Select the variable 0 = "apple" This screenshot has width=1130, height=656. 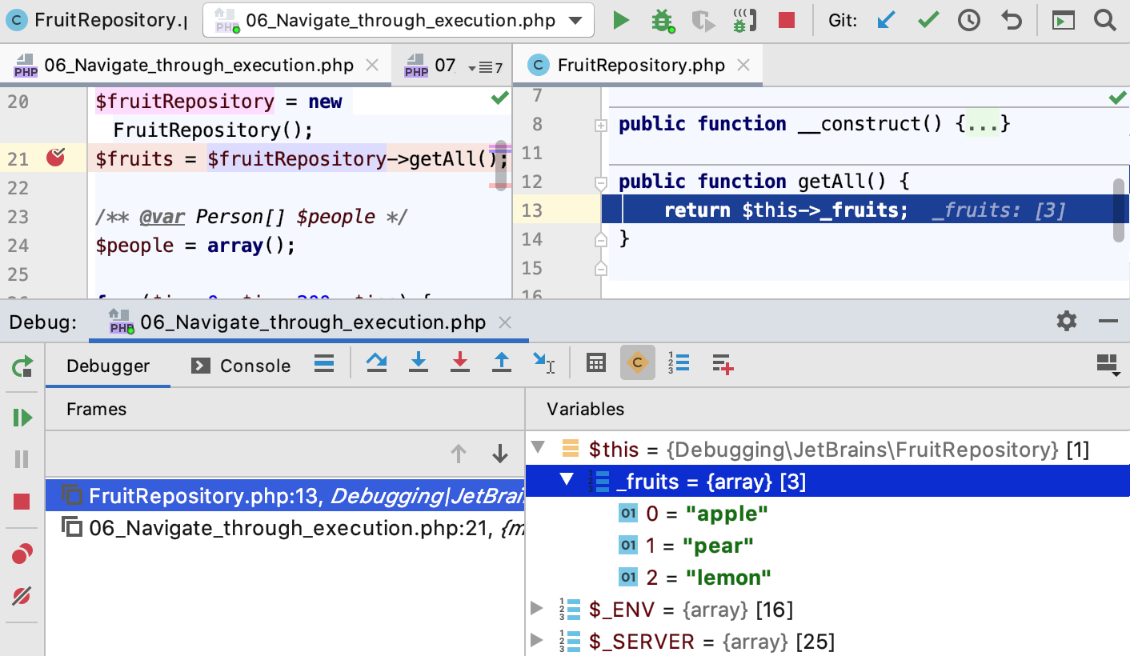pos(694,513)
